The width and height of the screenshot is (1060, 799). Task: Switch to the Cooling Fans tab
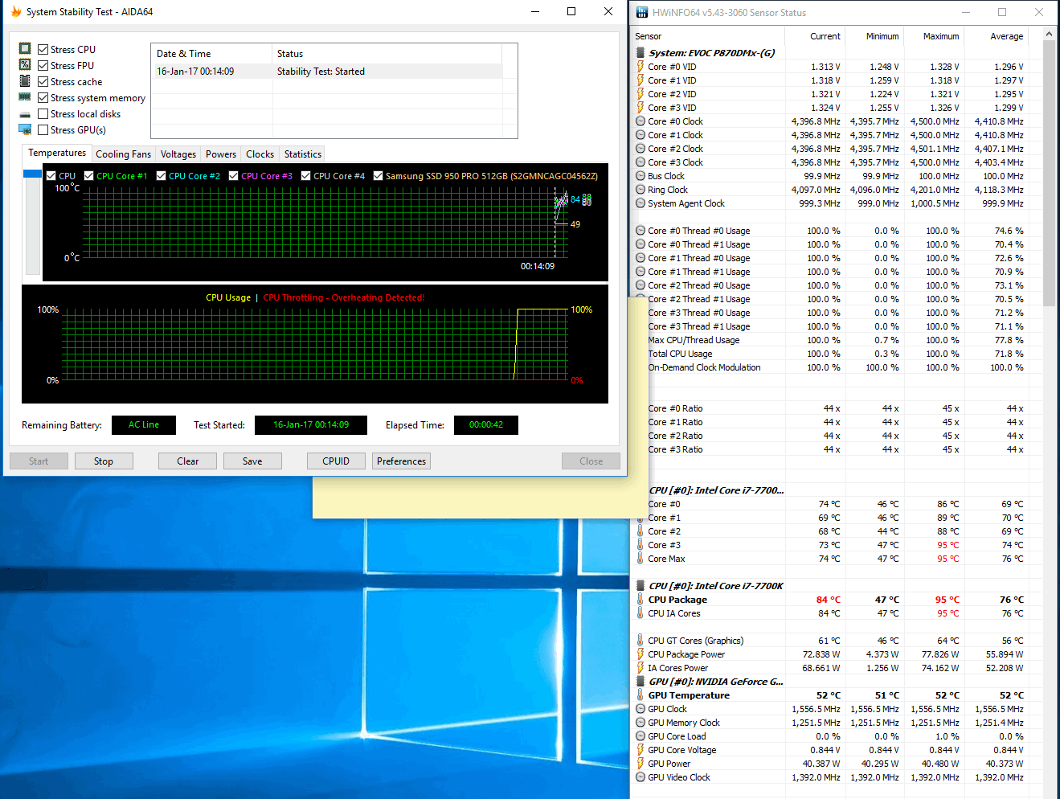pyautogui.click(x=123, y=154)
